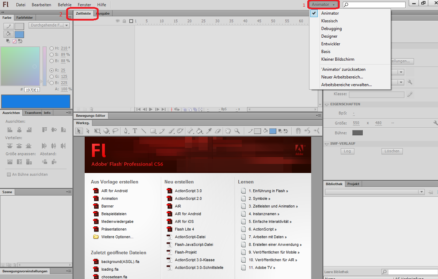Select the G green radio button
This screenshot has height=279, width=438.
pos(52,77)
